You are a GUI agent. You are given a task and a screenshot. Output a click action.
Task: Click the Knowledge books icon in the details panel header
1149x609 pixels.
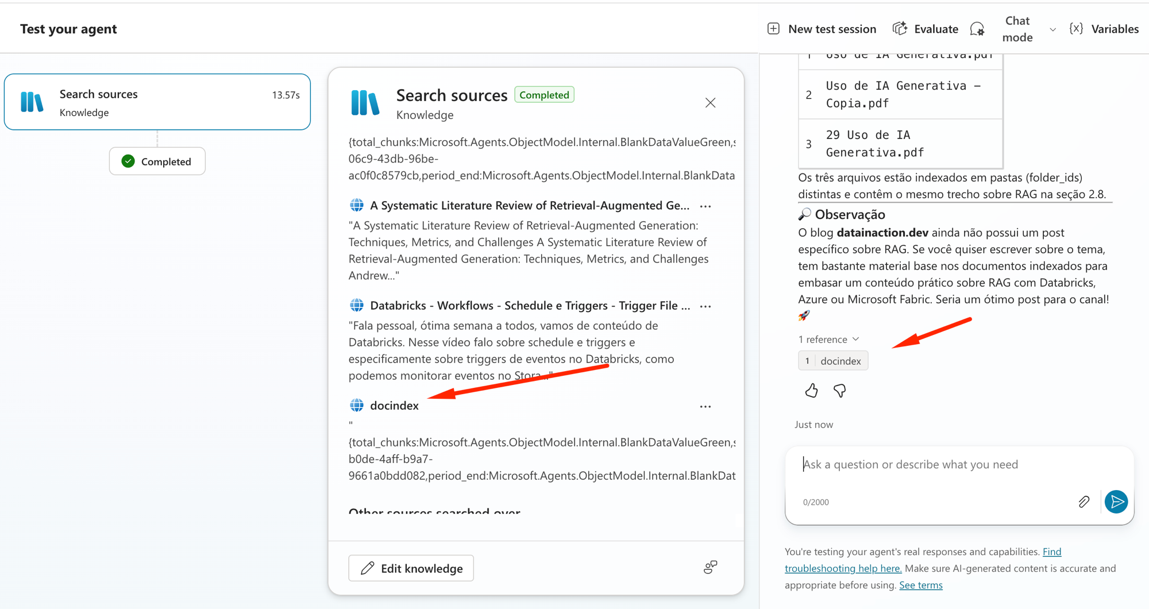[365, 103]
